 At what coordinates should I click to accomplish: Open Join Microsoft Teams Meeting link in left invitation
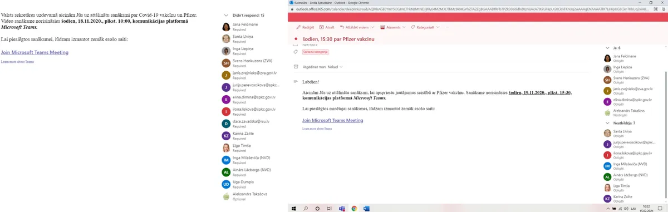35,52
